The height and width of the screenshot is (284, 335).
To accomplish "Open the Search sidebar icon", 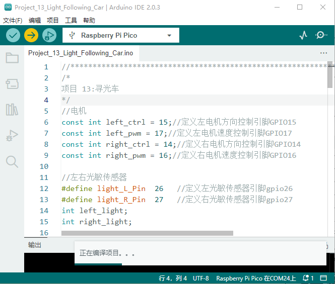I will 12,162.
